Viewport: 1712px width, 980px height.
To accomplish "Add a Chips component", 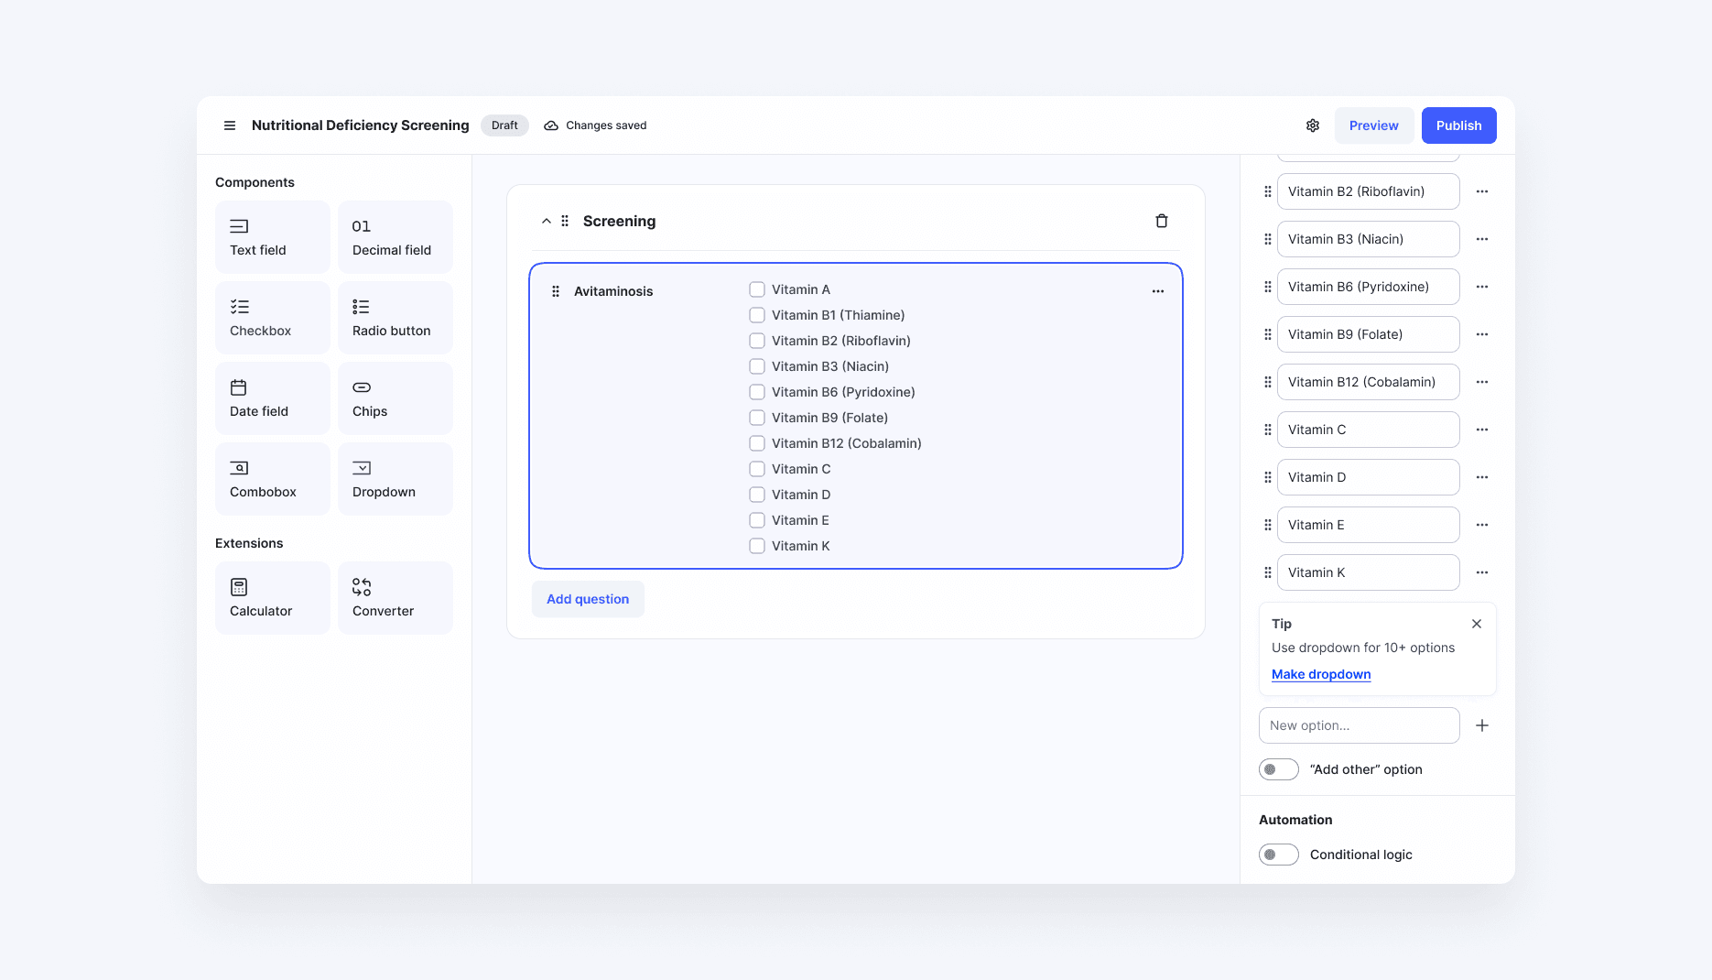I will click(x=395, y=398).
